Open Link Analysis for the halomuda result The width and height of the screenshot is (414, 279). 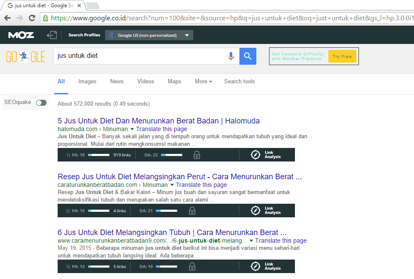pyautogui.click(x=266, y=155)
